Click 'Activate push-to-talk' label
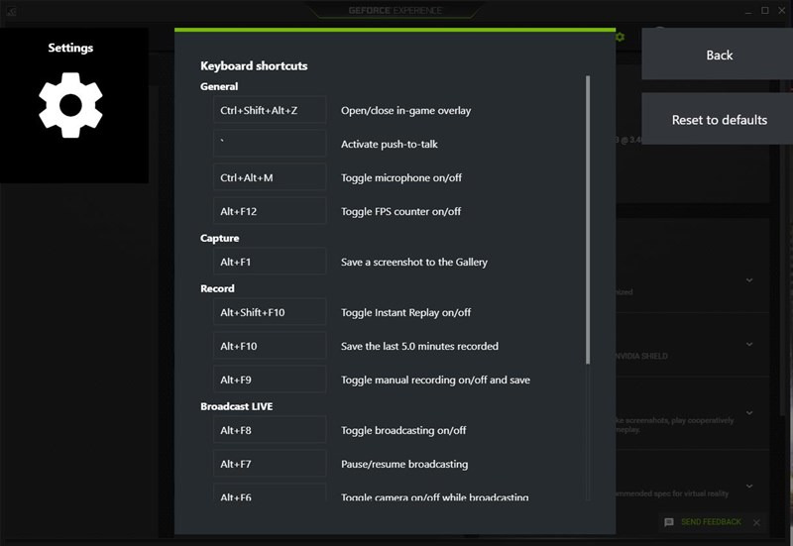Viewport: 793px width, 546px height. click(389, 144)
